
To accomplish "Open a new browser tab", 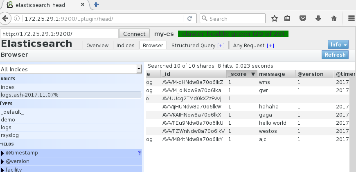I will pos(96,4).
